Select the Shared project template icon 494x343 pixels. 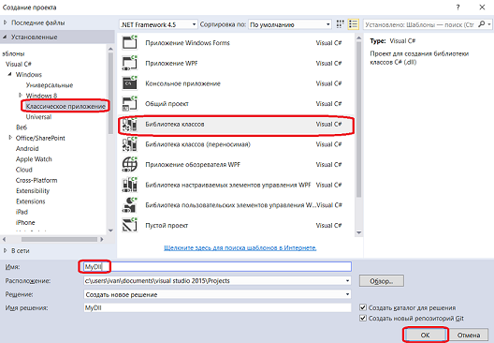click(130, 103)
